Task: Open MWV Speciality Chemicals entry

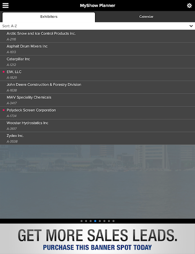Action: [97, 100]
